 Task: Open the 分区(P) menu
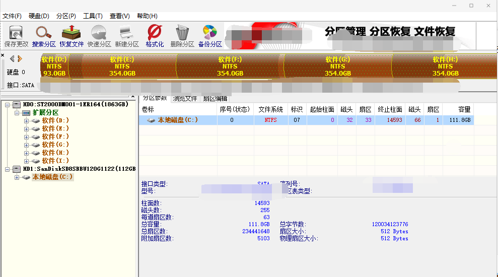[x=66, y=16]
